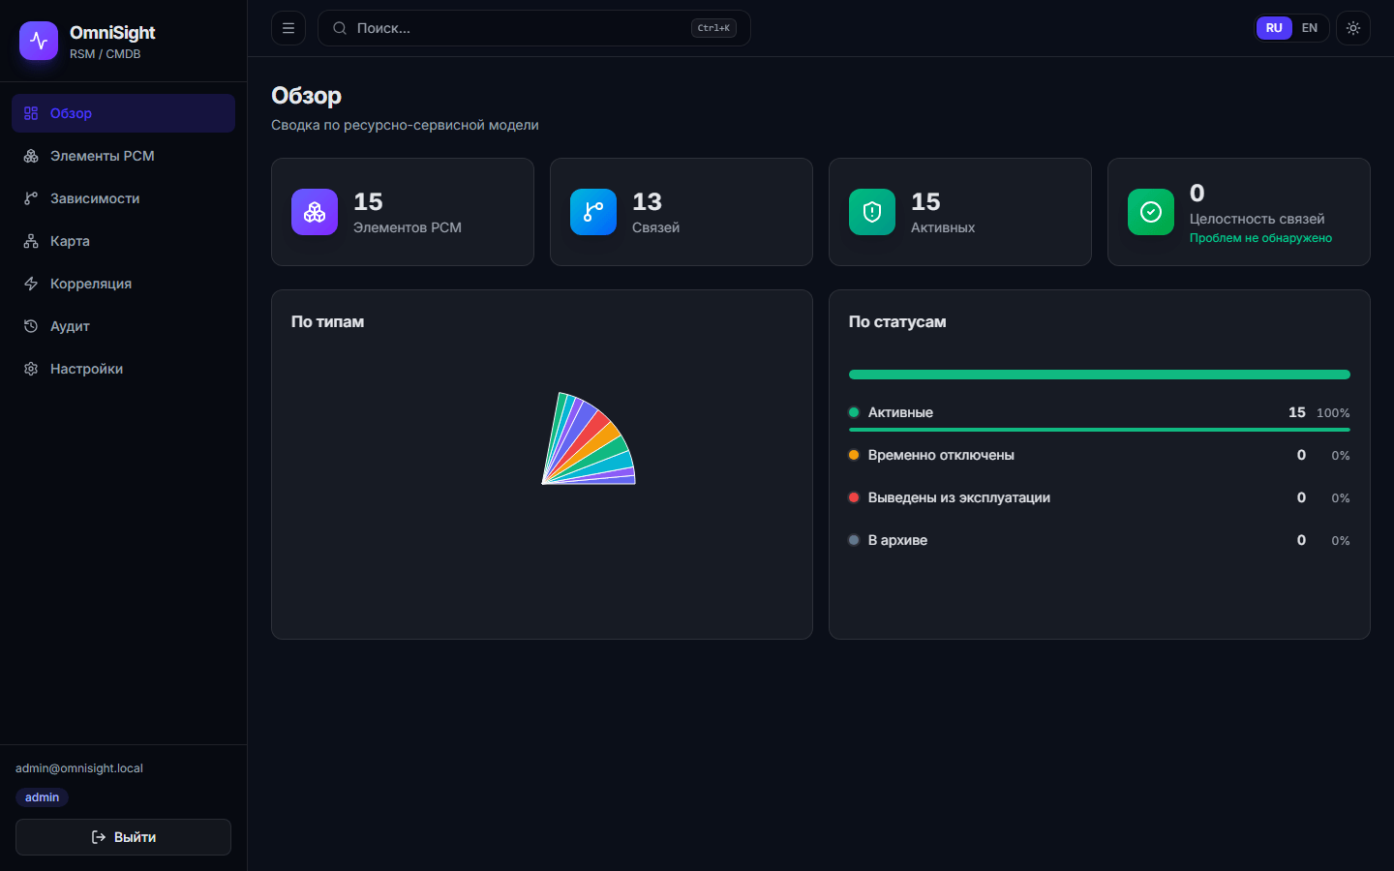The image size is (1394, 871).
Task: Click the full green status progress bar
Action: [x=1100, y=375]
